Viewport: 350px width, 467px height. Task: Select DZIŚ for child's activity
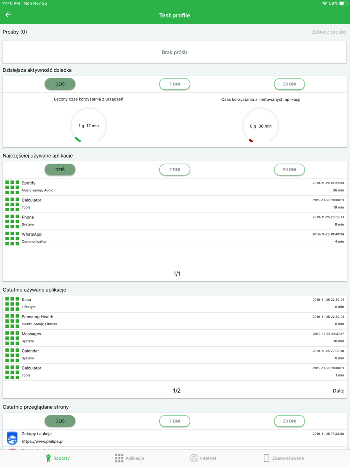point(60,84)
